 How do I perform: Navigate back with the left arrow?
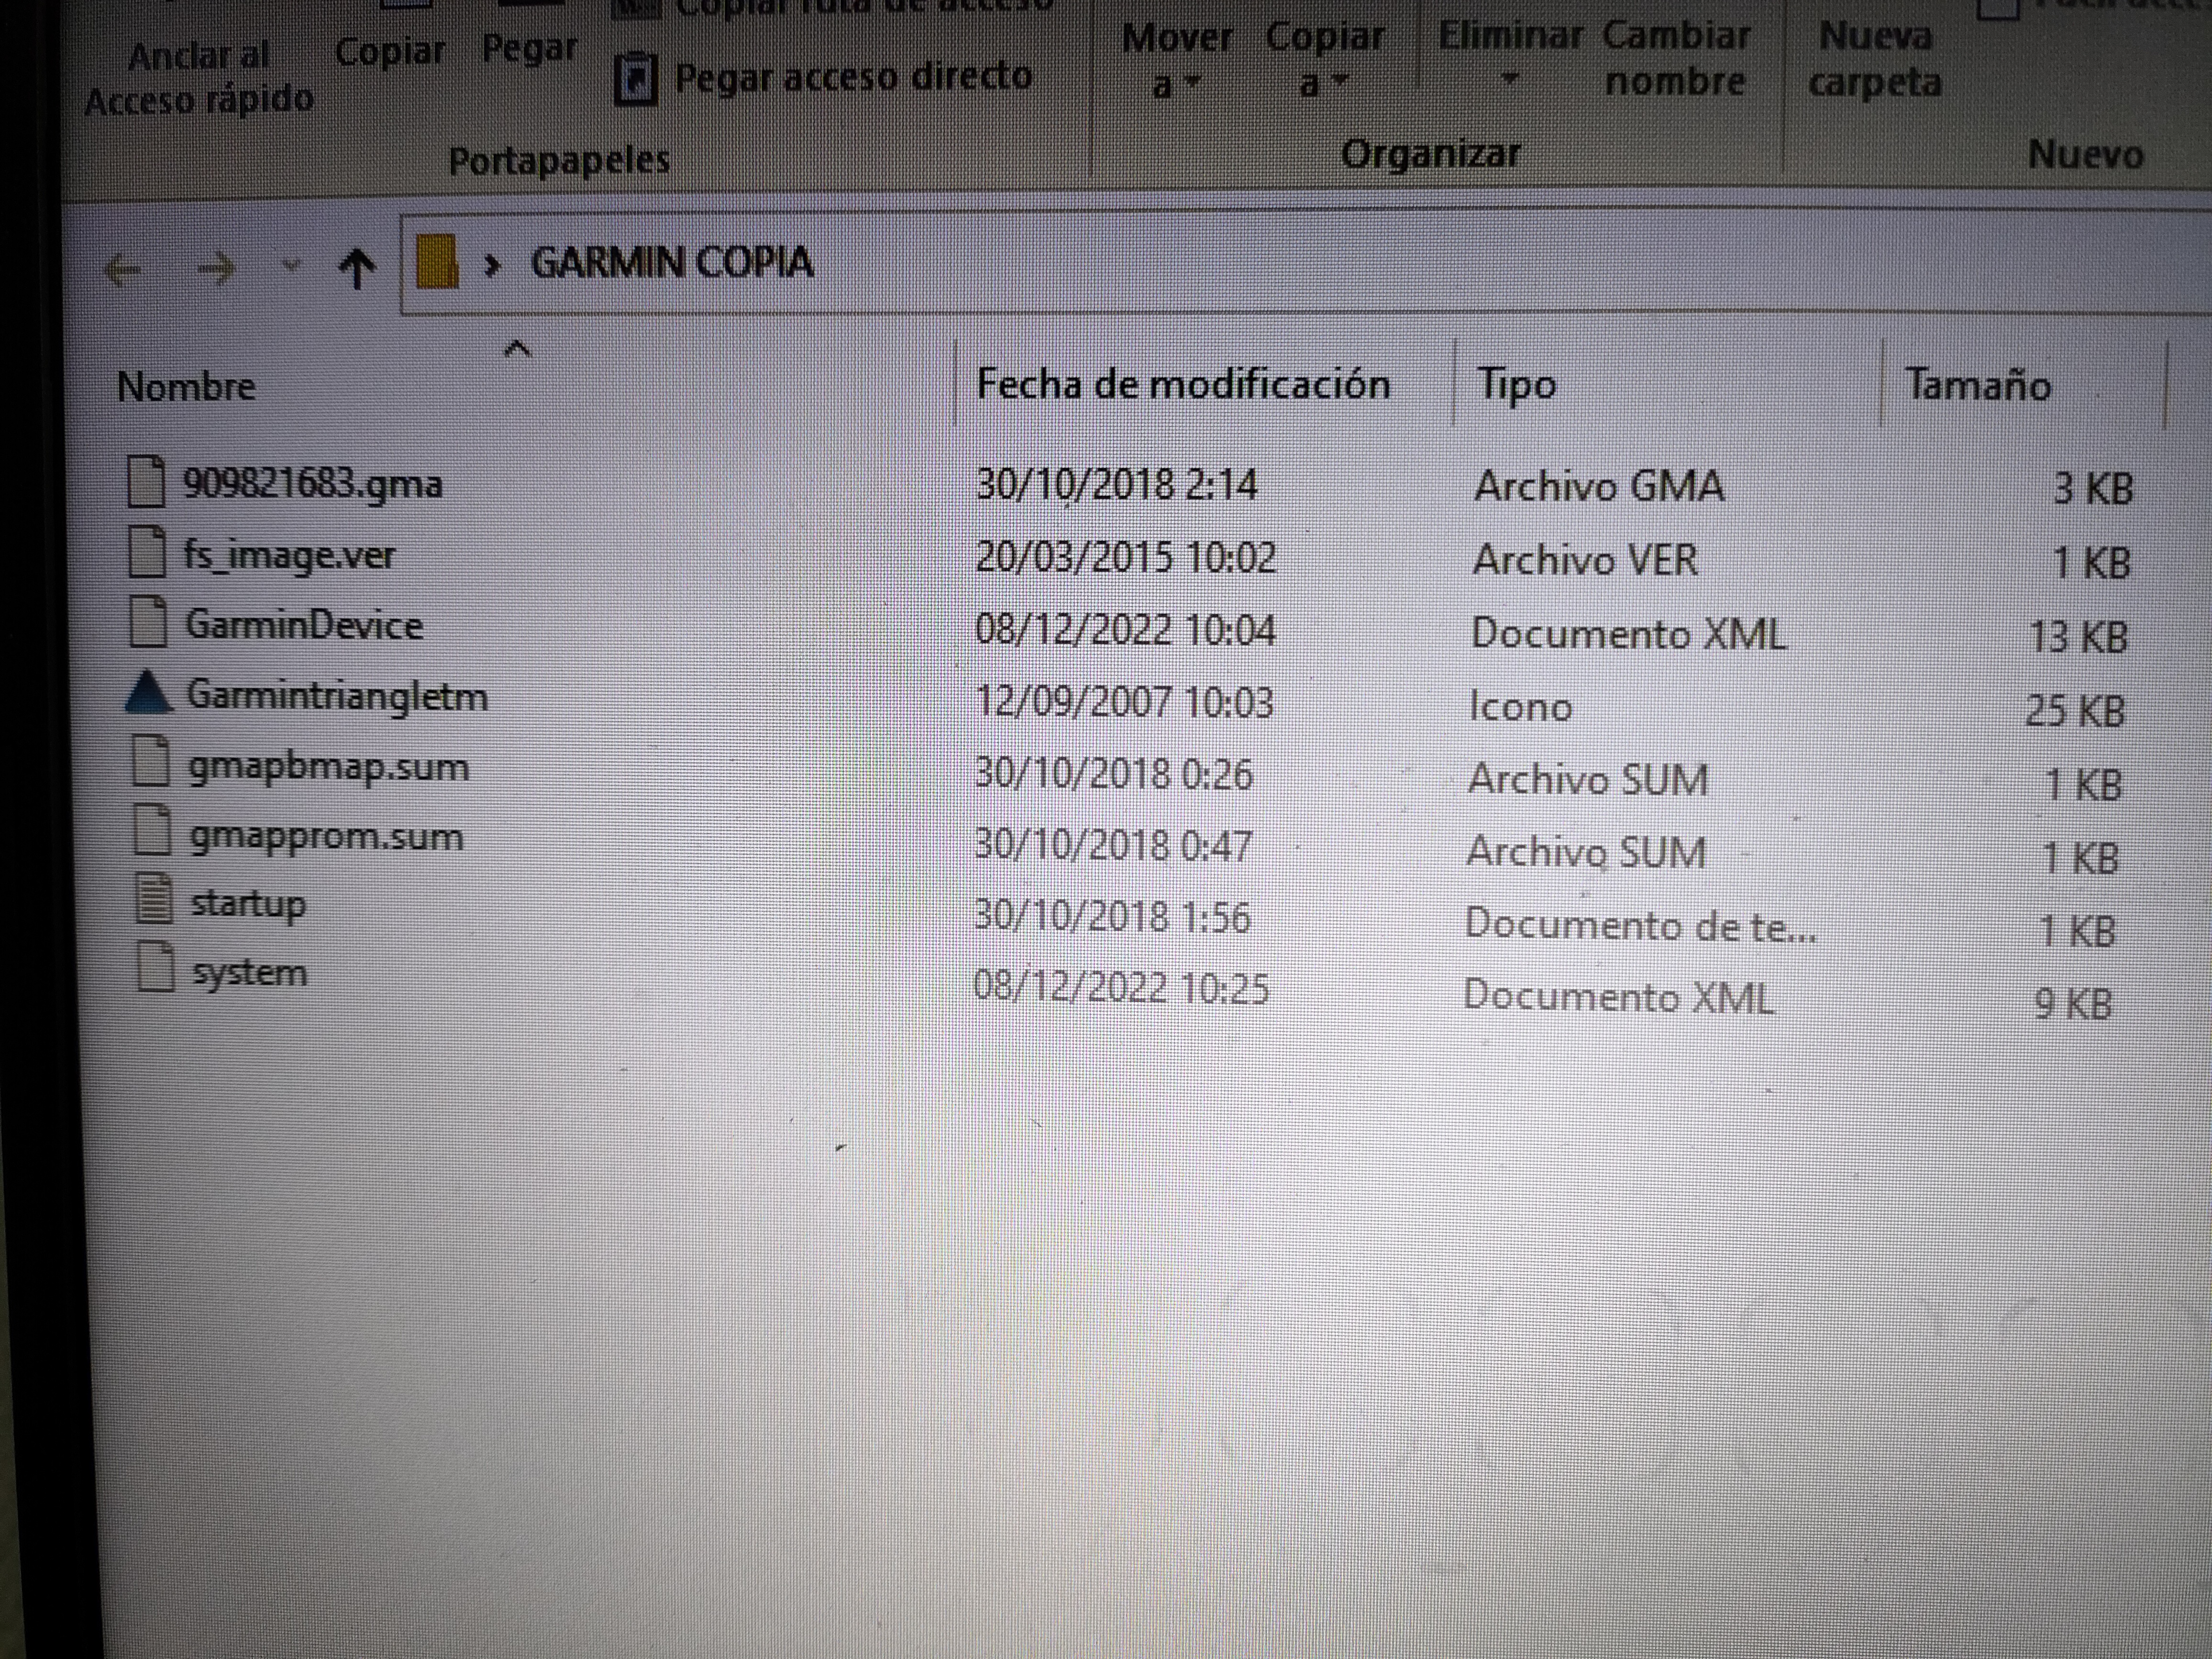click(x=124, y=269)
